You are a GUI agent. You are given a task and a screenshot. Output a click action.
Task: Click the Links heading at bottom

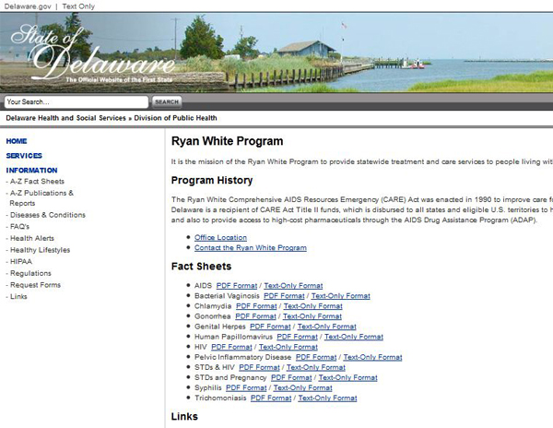184,416
